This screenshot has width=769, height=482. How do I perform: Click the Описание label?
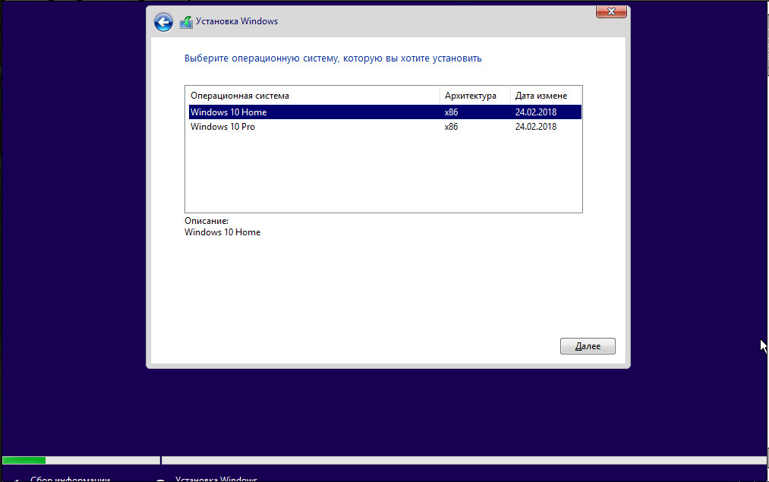coord(206,221)
